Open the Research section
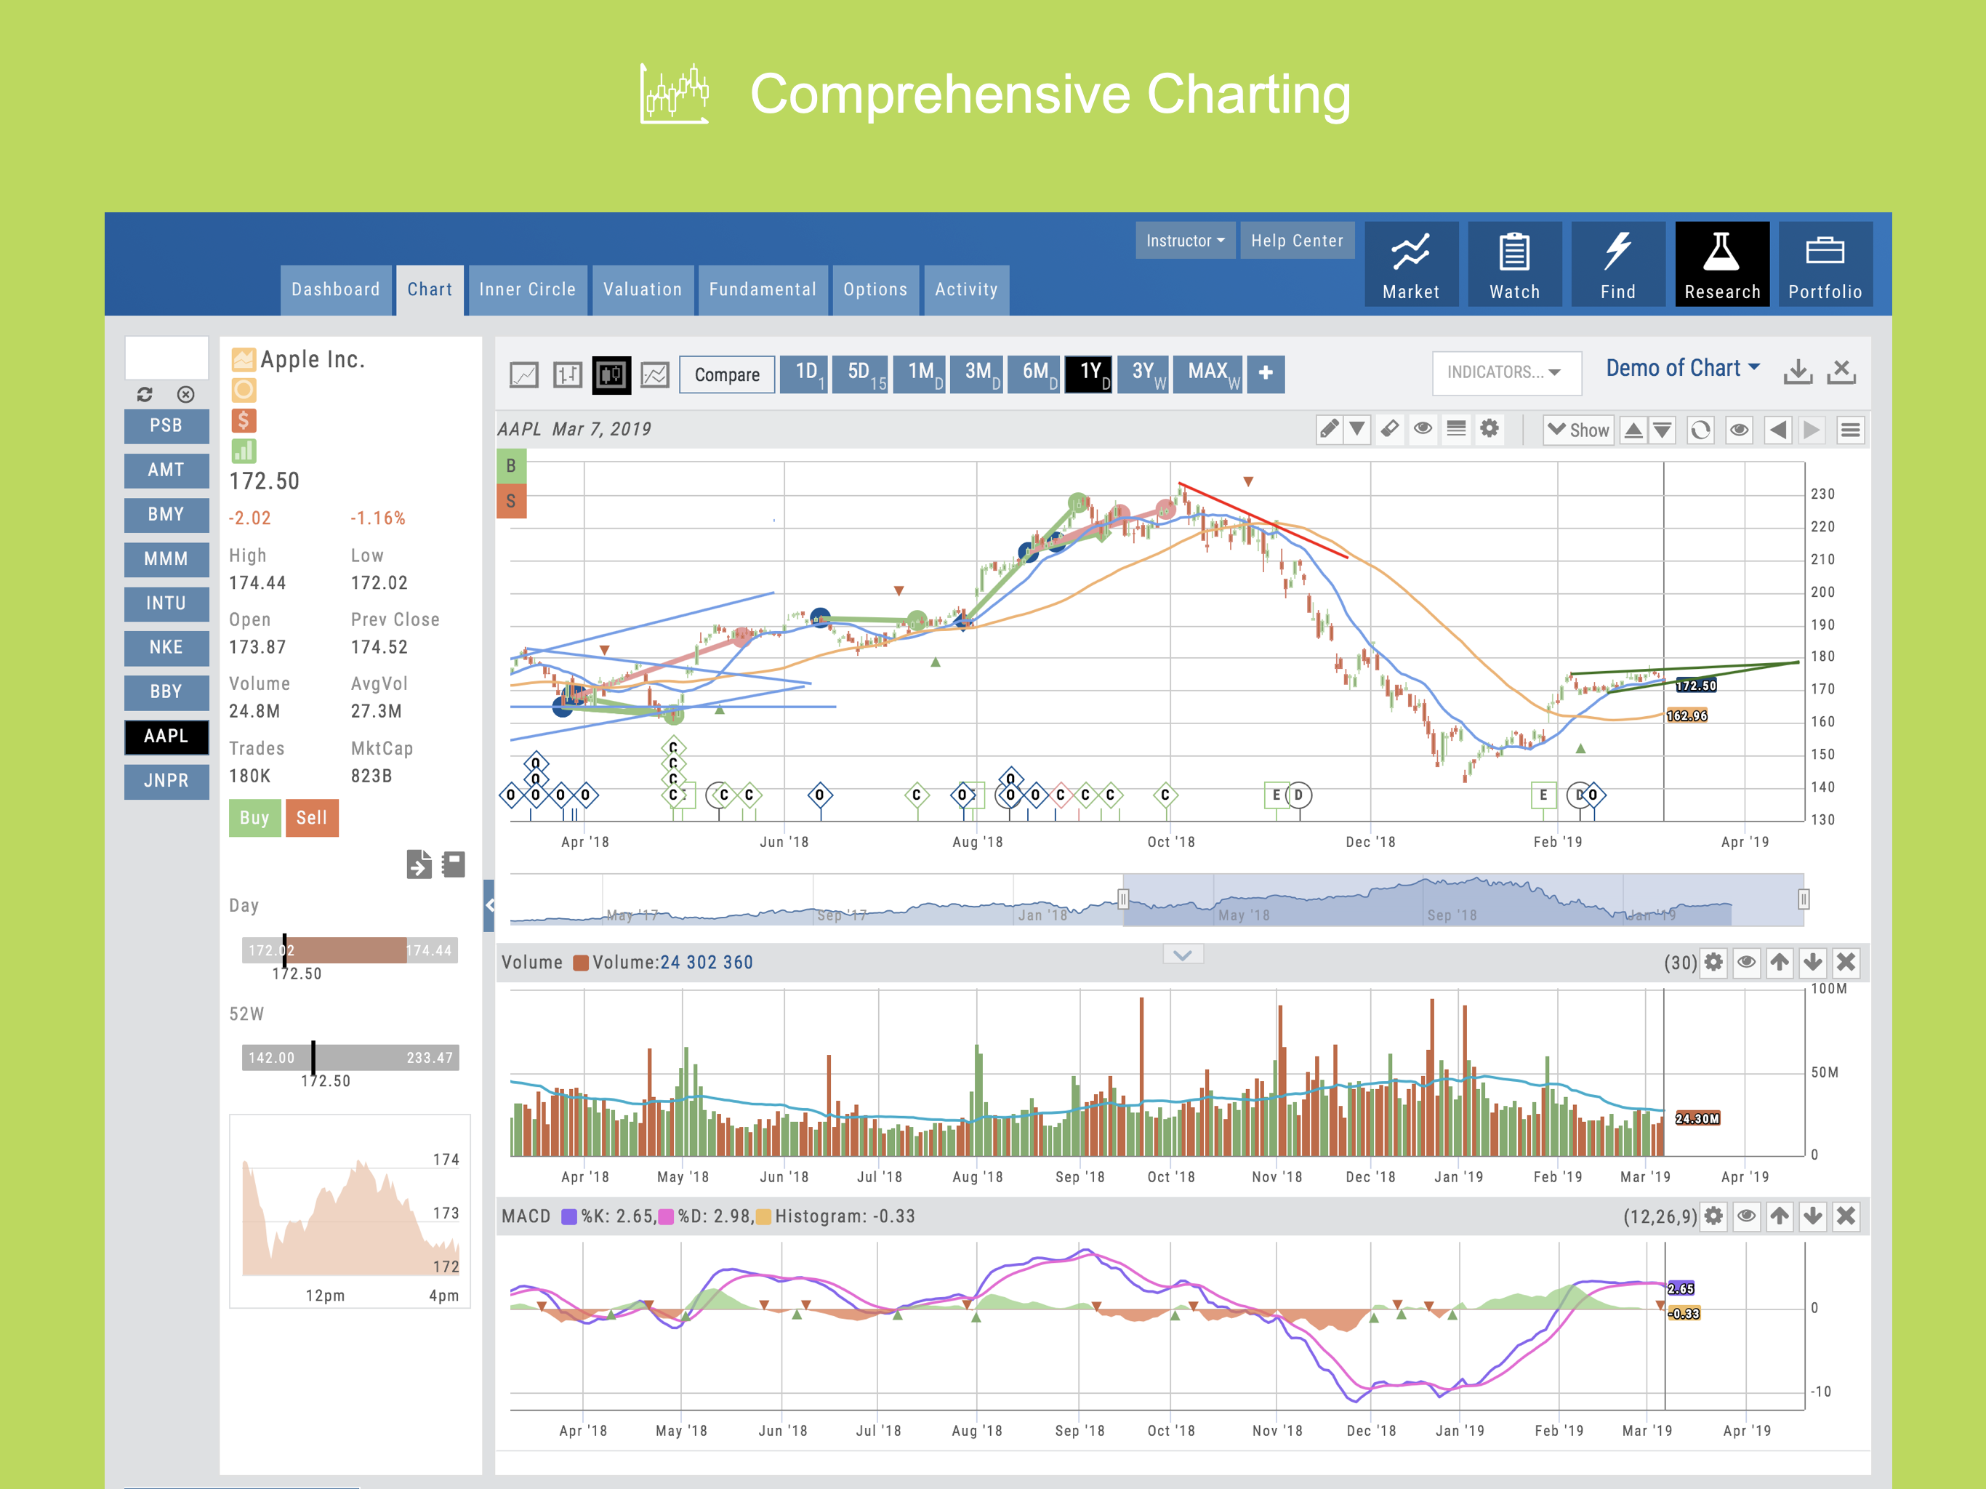The height and width of the screenshot is (1489, 1986). (1721, 265)
